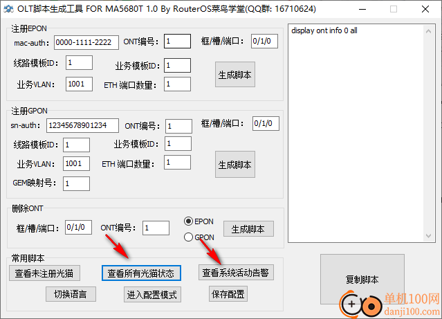Click the EPON 生成脚本 button
Screen dimensions: 442x319
[234, 75]
